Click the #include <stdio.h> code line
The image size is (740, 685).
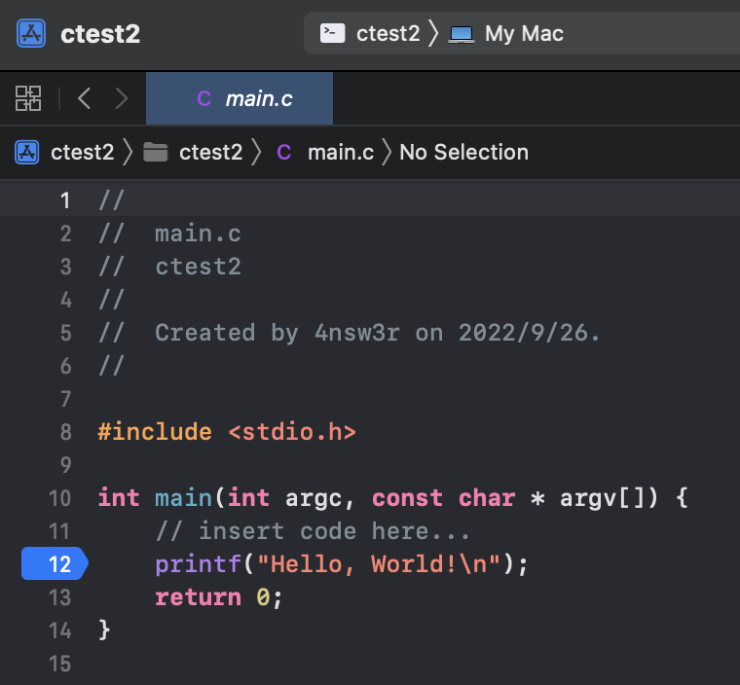click(227, 432)
